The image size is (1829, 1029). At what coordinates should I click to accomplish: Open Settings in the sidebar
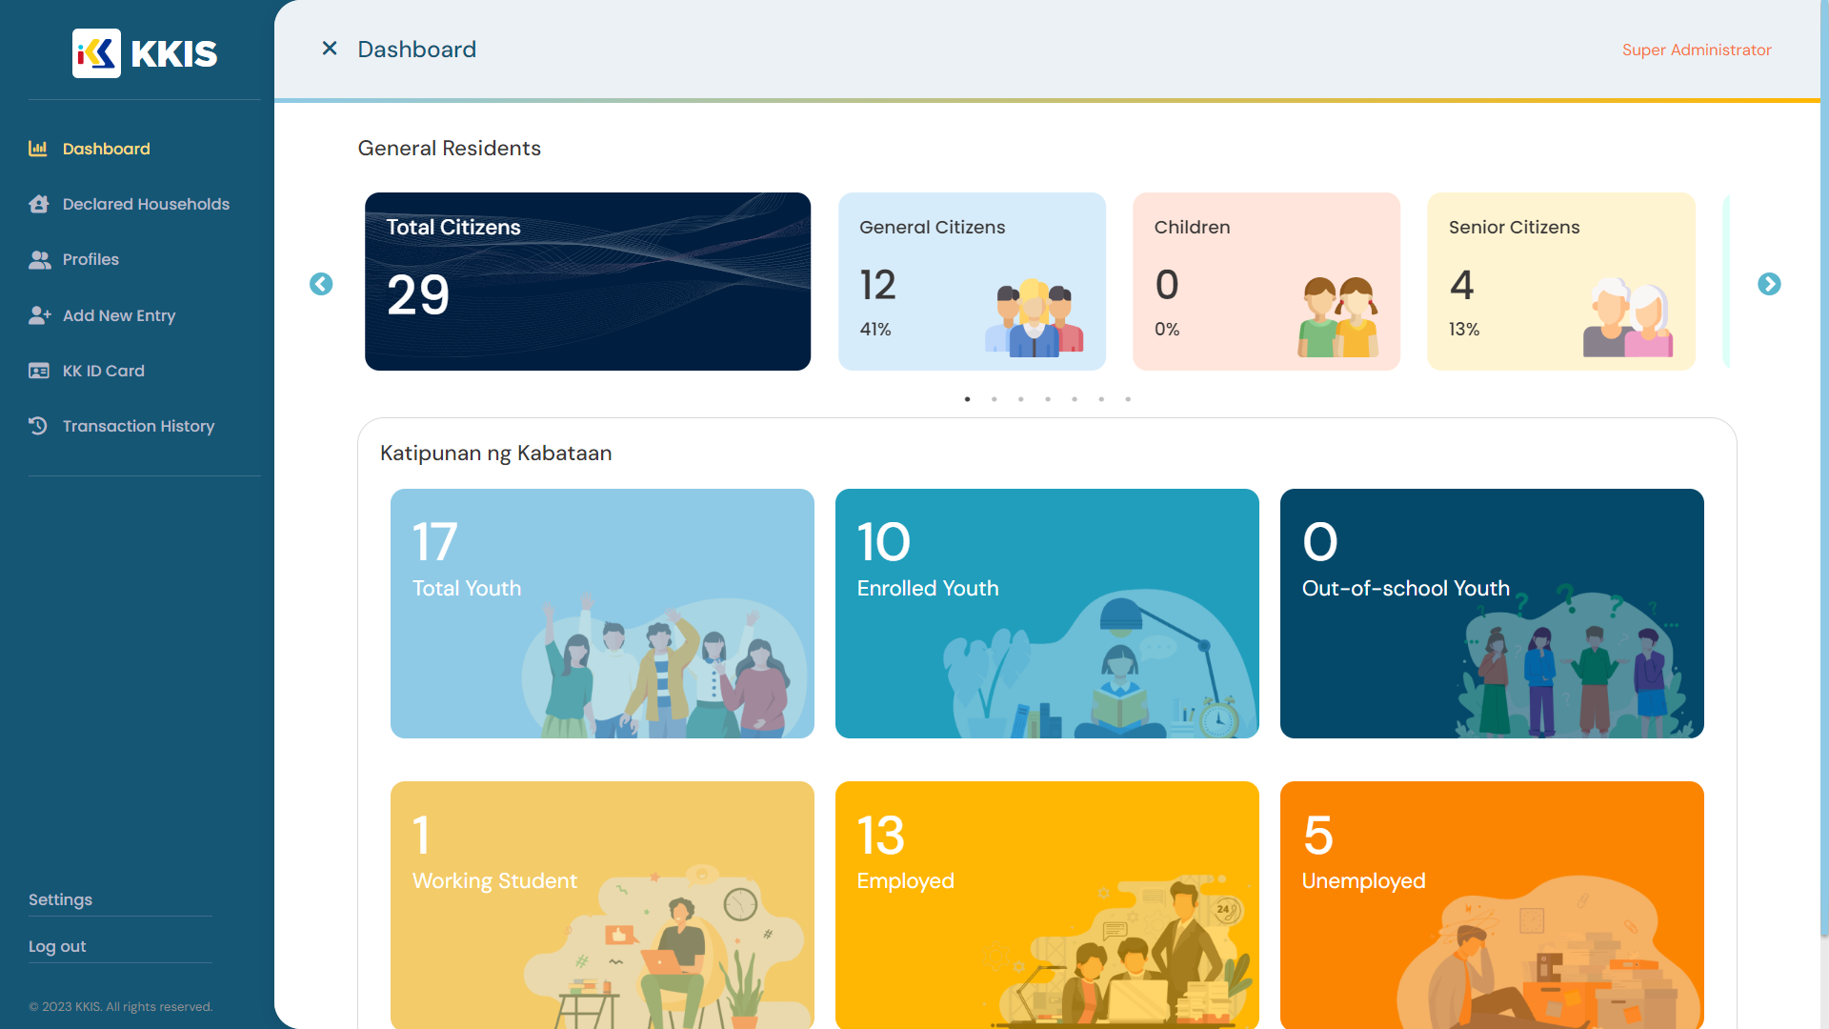pos(60,899)
